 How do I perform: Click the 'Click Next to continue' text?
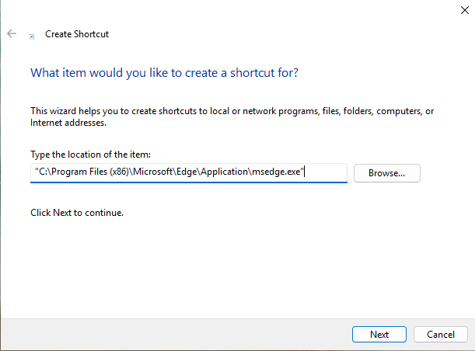[x=77, y=213]
